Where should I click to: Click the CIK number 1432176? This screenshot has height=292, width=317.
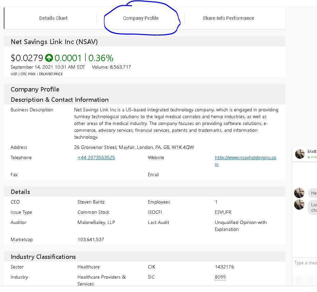point(224,267)
